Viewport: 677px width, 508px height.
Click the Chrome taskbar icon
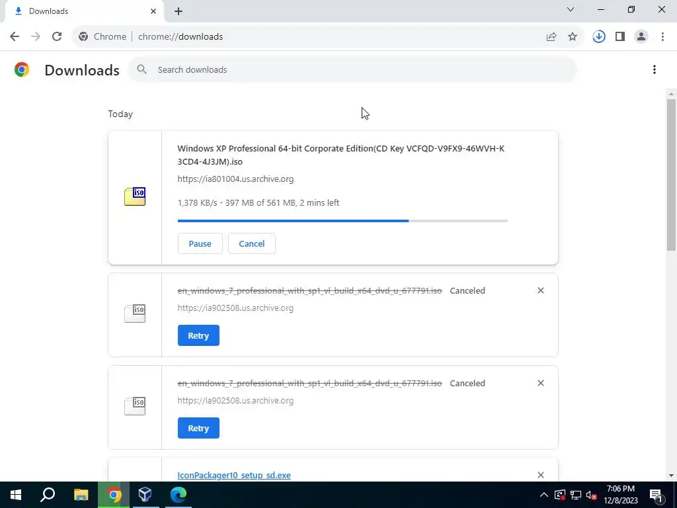(114, 495)
